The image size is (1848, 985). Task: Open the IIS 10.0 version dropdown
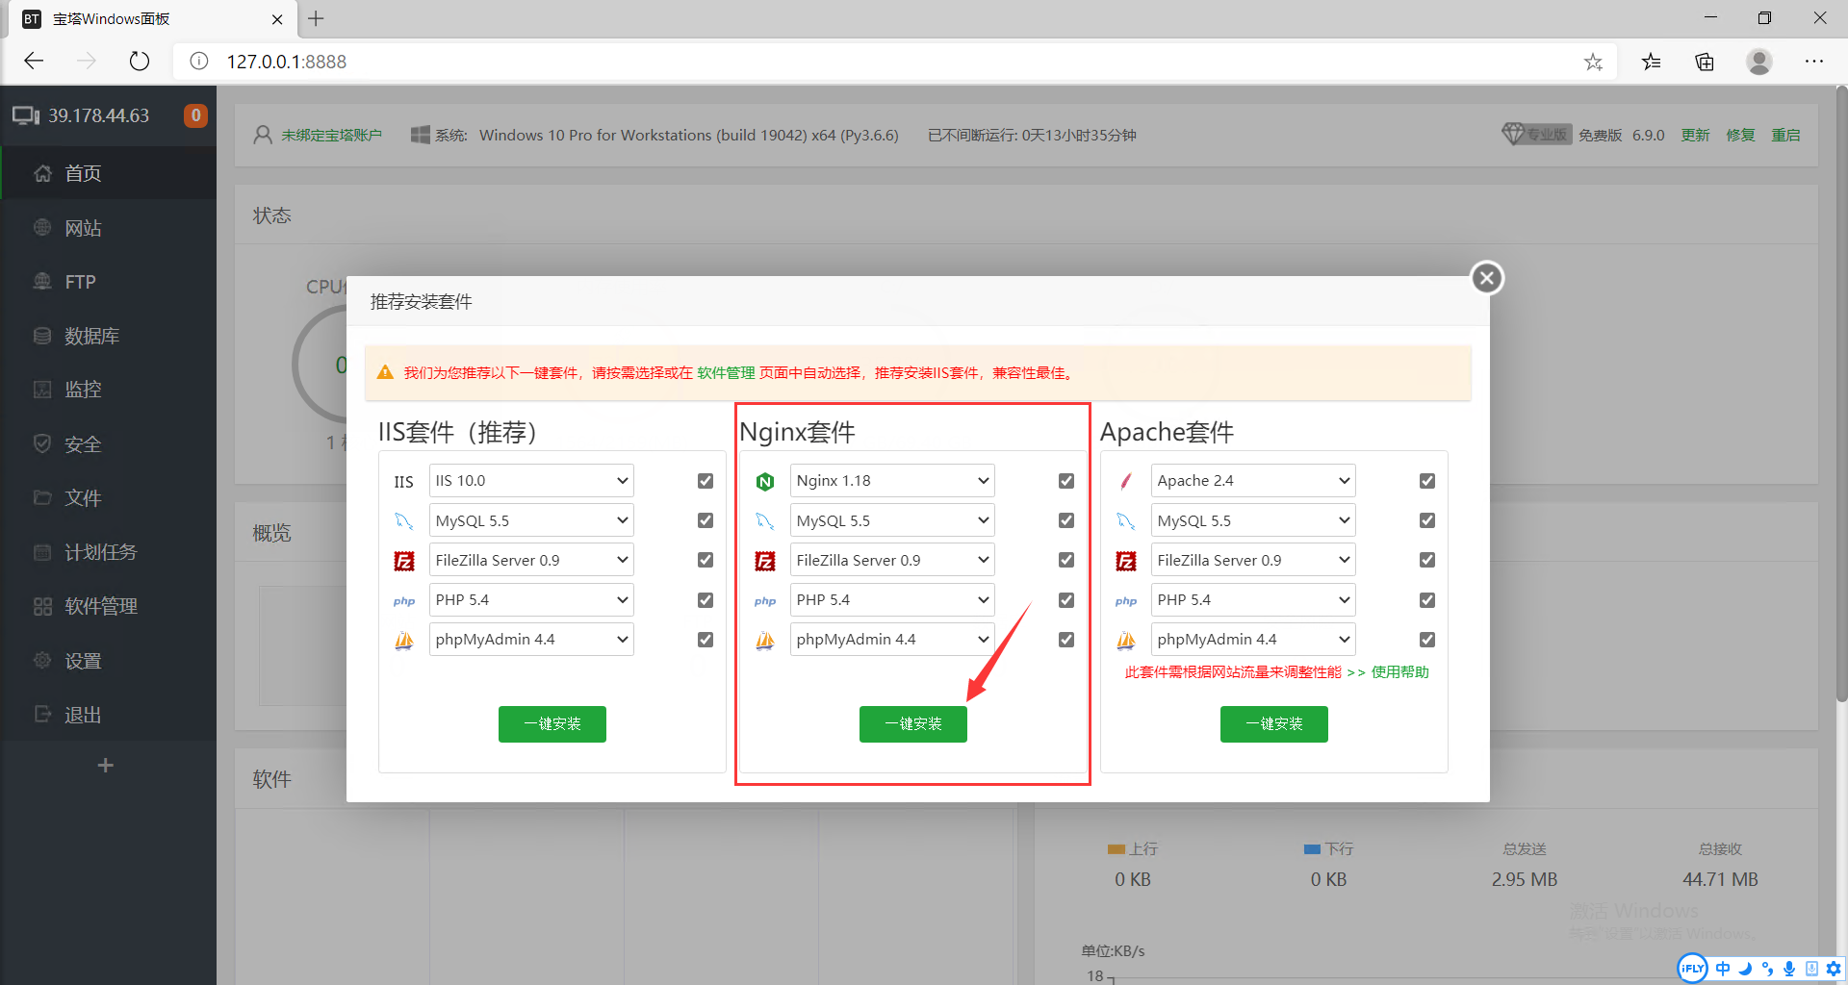531,481
